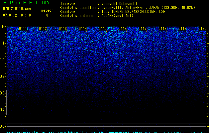209x133 pixels.
Task: Click the 0113 time marker
Action: point(63,29)
